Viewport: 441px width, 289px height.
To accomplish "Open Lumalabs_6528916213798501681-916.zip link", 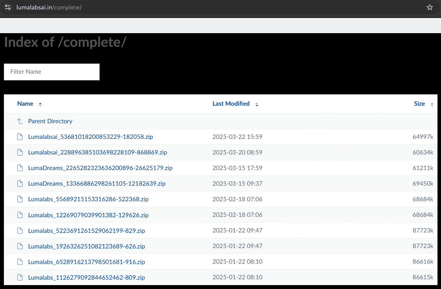I will tap(87, 262).
